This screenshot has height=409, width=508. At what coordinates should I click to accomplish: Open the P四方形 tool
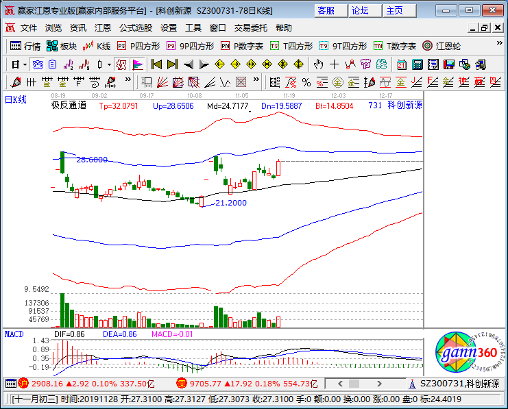138,47
